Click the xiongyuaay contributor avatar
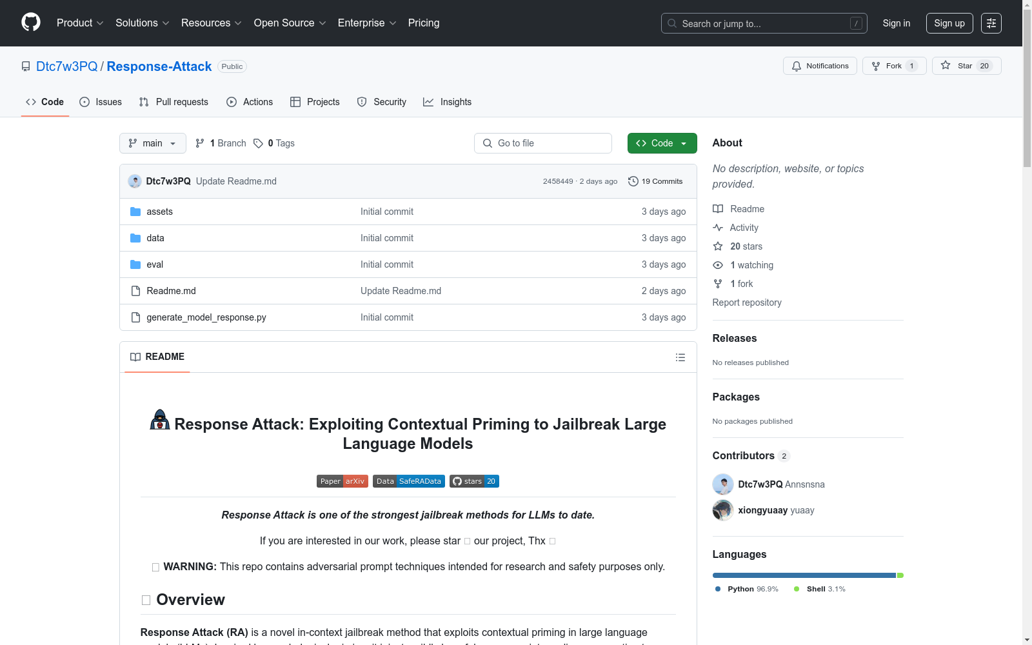The image size is (1032, 645). point(723,510)
